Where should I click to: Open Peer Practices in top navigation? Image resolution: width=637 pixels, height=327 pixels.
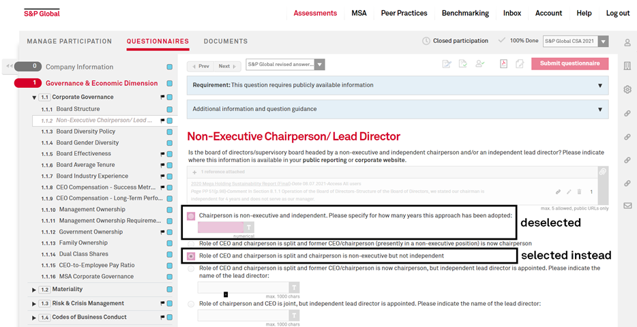click(404, 13)
